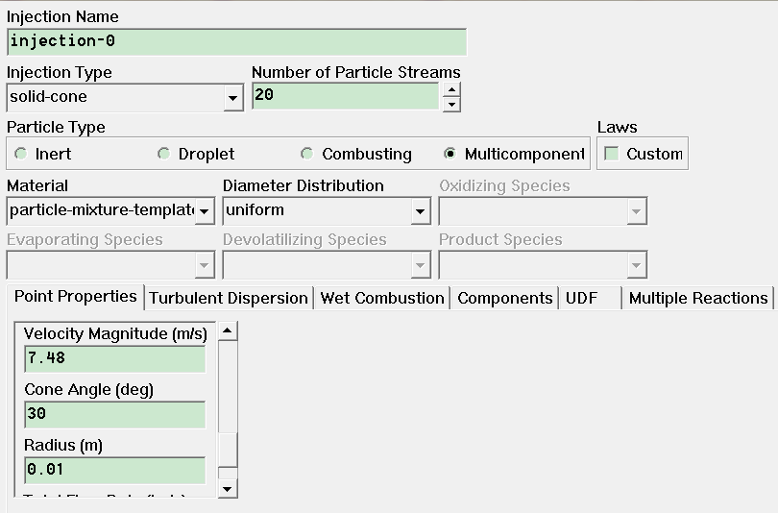The image size is (778, 513).
Task: Increase Number of Particle Streams with up arrow
Action: pos(451,89)
